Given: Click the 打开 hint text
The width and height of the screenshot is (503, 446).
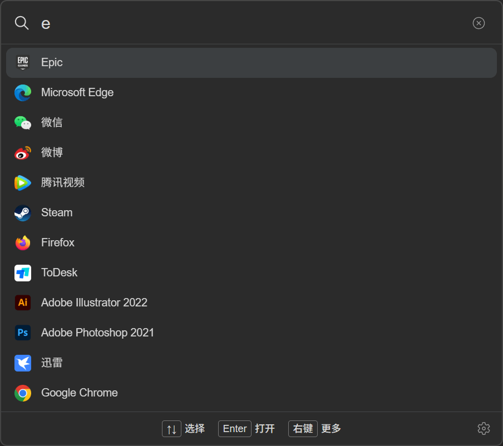Looking at the screenshot, I should tap(265, 429).
